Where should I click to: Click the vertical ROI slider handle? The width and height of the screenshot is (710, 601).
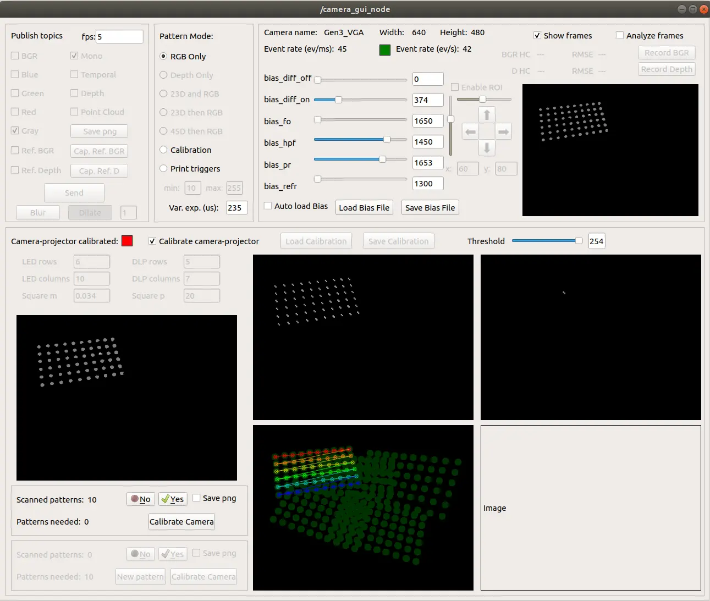point(450,119)
